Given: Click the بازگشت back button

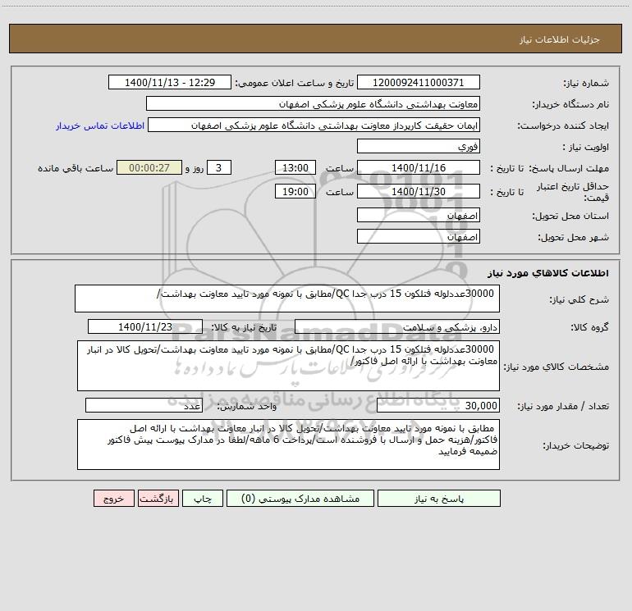Looking at the screenshot, I should 158,498.
